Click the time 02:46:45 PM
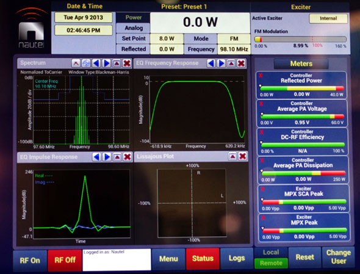The height and width of the screenshot is (274, 360). (x=84, y=30)
